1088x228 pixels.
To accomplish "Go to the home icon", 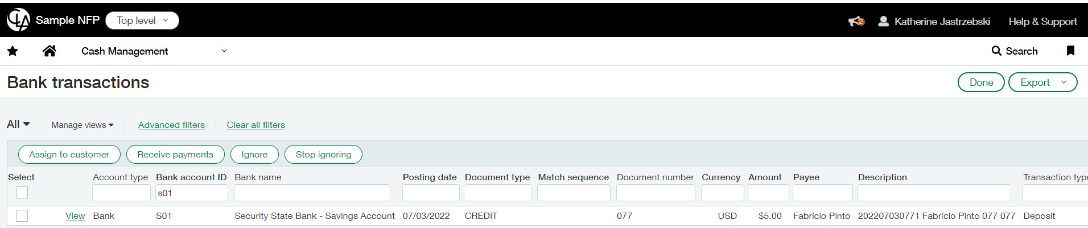I will [x=50, y=51].
